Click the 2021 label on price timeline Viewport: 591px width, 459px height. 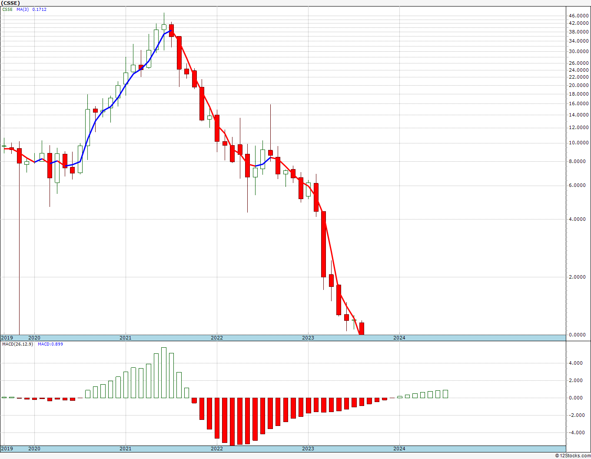pyautogui.click(x=125, y=338)
